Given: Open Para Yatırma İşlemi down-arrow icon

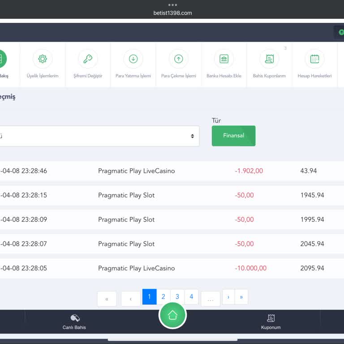Looking at the screenshot, I should (x=133, y=59).
